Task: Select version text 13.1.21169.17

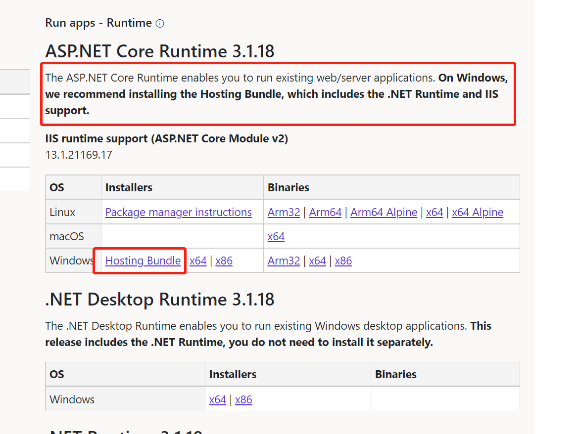Action: coord(79,155)
